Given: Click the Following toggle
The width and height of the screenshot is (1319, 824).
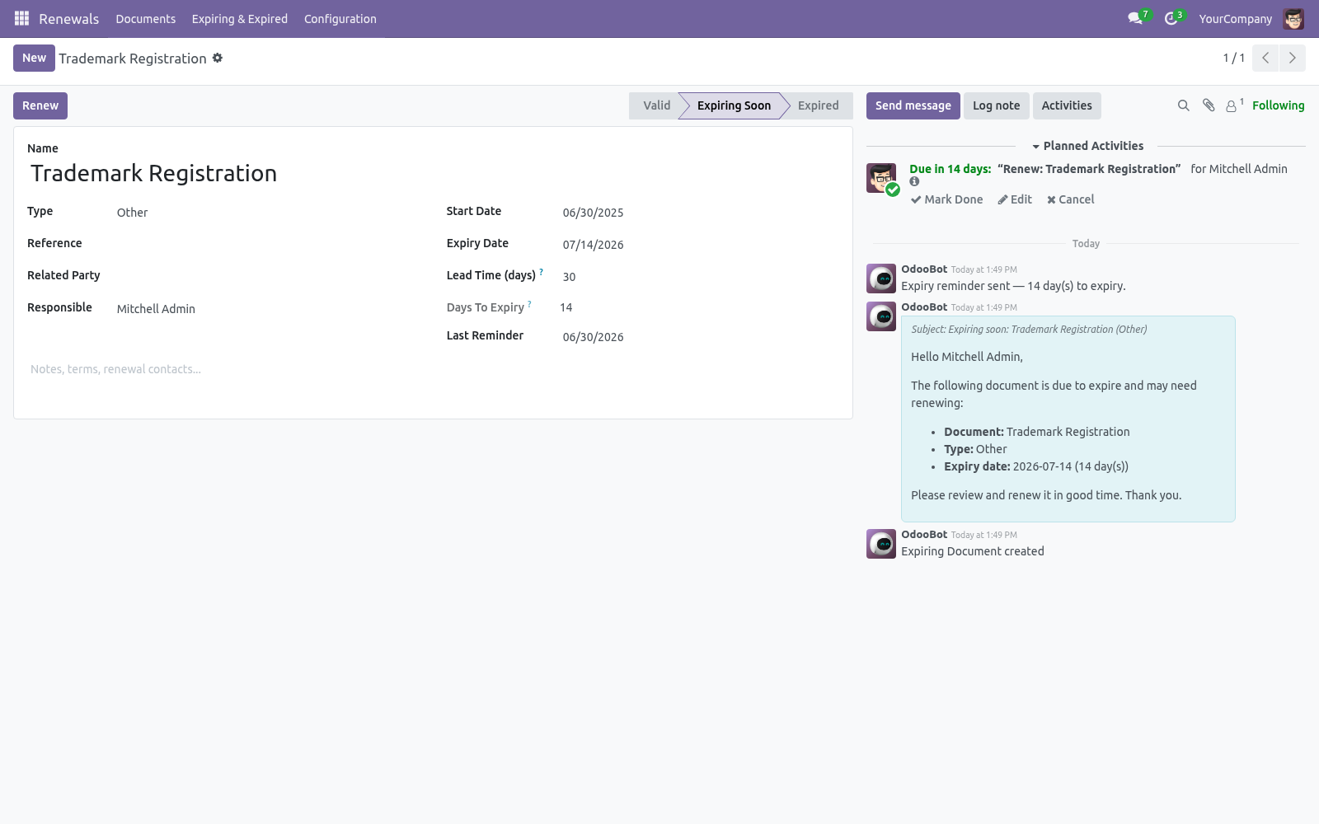Looking at the screenshot, I should [1278, 105].
